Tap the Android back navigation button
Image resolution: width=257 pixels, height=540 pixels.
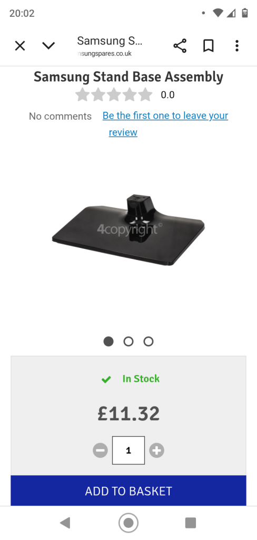tap(65, 523)
